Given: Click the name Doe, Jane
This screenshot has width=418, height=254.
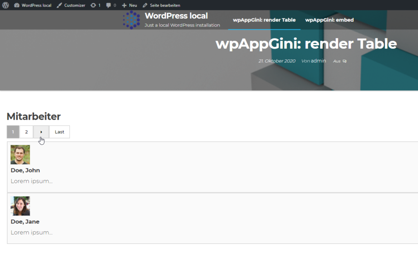Looking at the screenshot, I should (x=25, y=221).
